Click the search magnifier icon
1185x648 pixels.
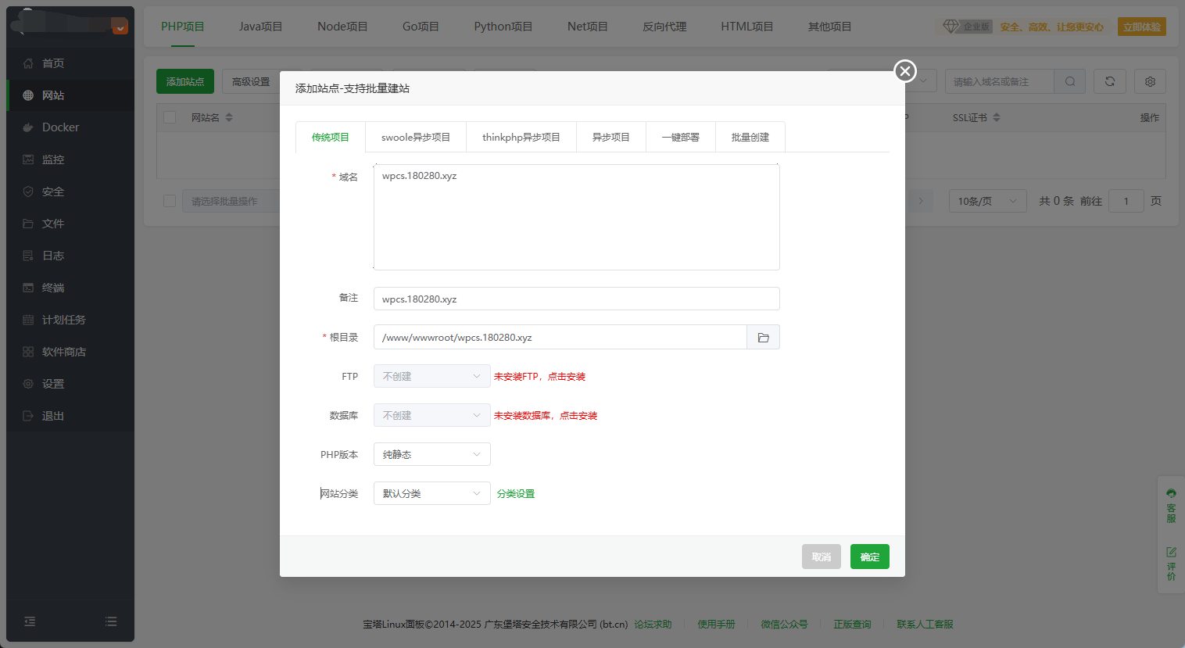(x=1069, y=81)
